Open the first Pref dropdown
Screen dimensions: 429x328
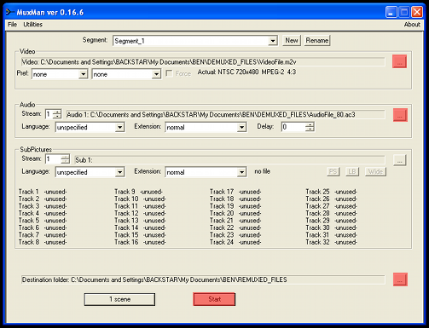(83, 74)
